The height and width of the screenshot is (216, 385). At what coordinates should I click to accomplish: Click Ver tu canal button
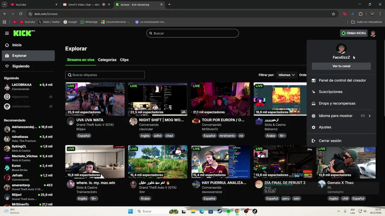click(341, 66)
